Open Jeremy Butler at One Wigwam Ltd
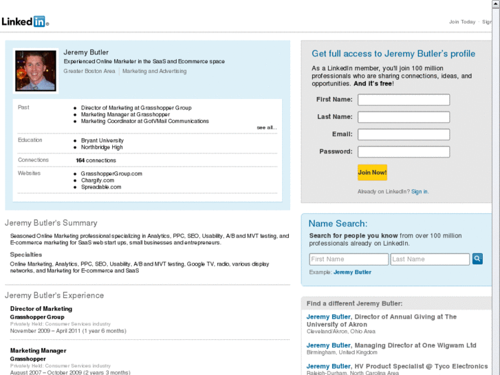500x375 pixels. [328, 345]
